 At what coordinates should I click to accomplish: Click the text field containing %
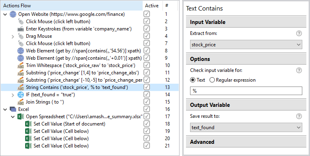pyautogui.click(x=246, y=91)
